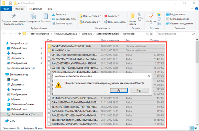Viewport: 199px width, 131px height.
Task: Open Network (Сеть) in the sidebar
Action: click(10, 121)
